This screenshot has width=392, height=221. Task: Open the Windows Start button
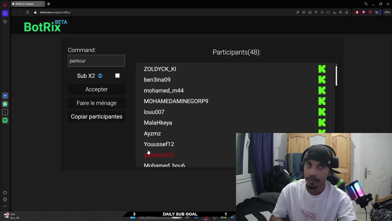coord(133,217)
